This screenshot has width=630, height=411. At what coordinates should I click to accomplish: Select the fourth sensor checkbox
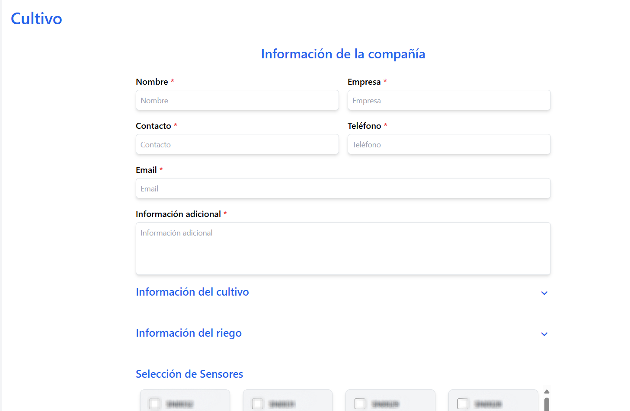coord(463,404)
